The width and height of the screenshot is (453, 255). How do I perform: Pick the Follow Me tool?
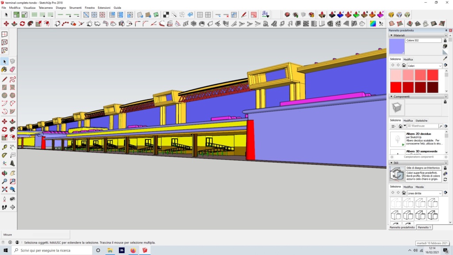pos(12,130)
